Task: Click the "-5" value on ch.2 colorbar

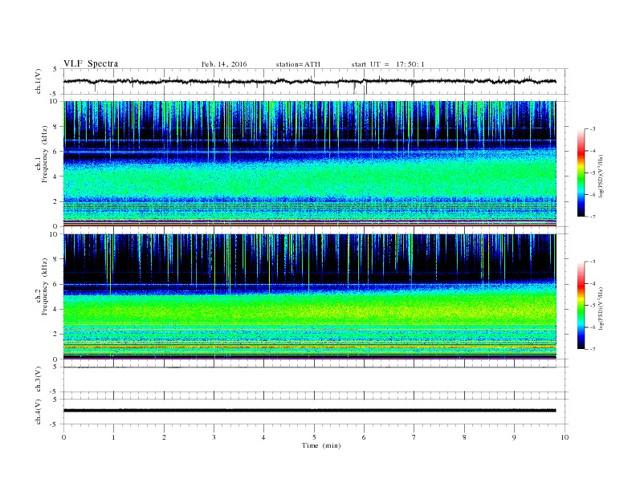Action: pos(593,306)
